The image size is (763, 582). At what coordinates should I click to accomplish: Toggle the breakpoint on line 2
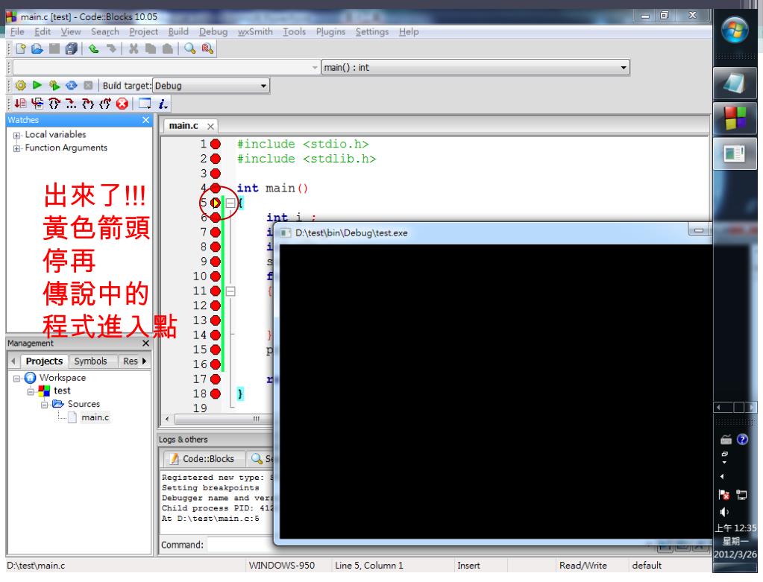(x=216, y=159)
